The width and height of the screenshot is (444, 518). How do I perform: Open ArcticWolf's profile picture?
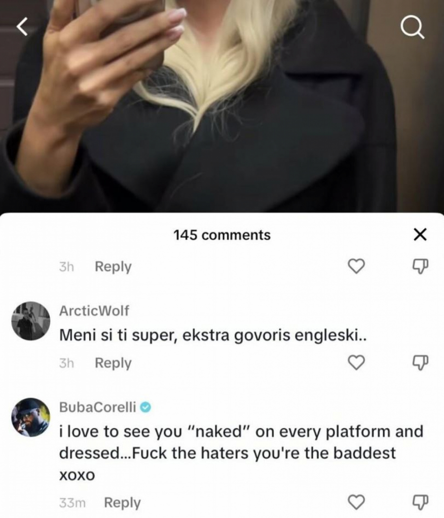click(31, 321)
